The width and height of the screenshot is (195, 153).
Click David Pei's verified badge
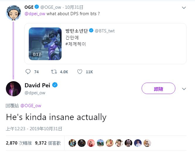click(x=55, y=85)
